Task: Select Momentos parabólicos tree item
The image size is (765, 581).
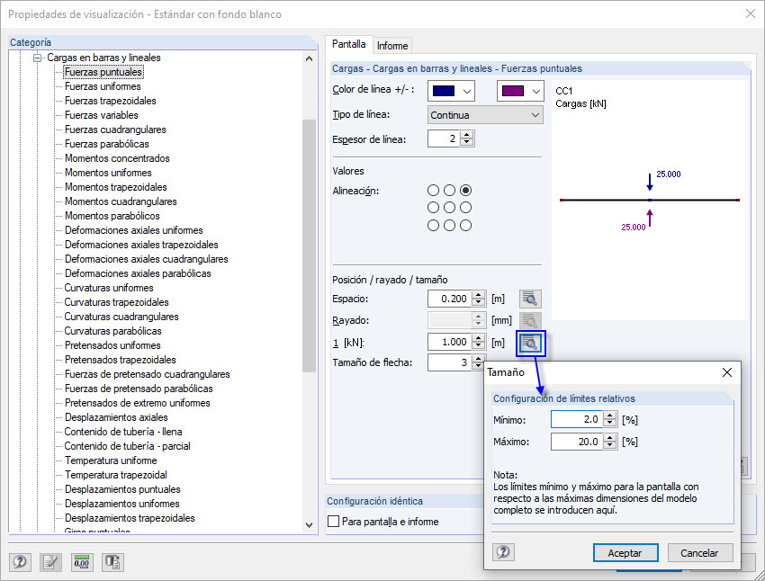Action: pyautogui.click(x=112, y=216)
